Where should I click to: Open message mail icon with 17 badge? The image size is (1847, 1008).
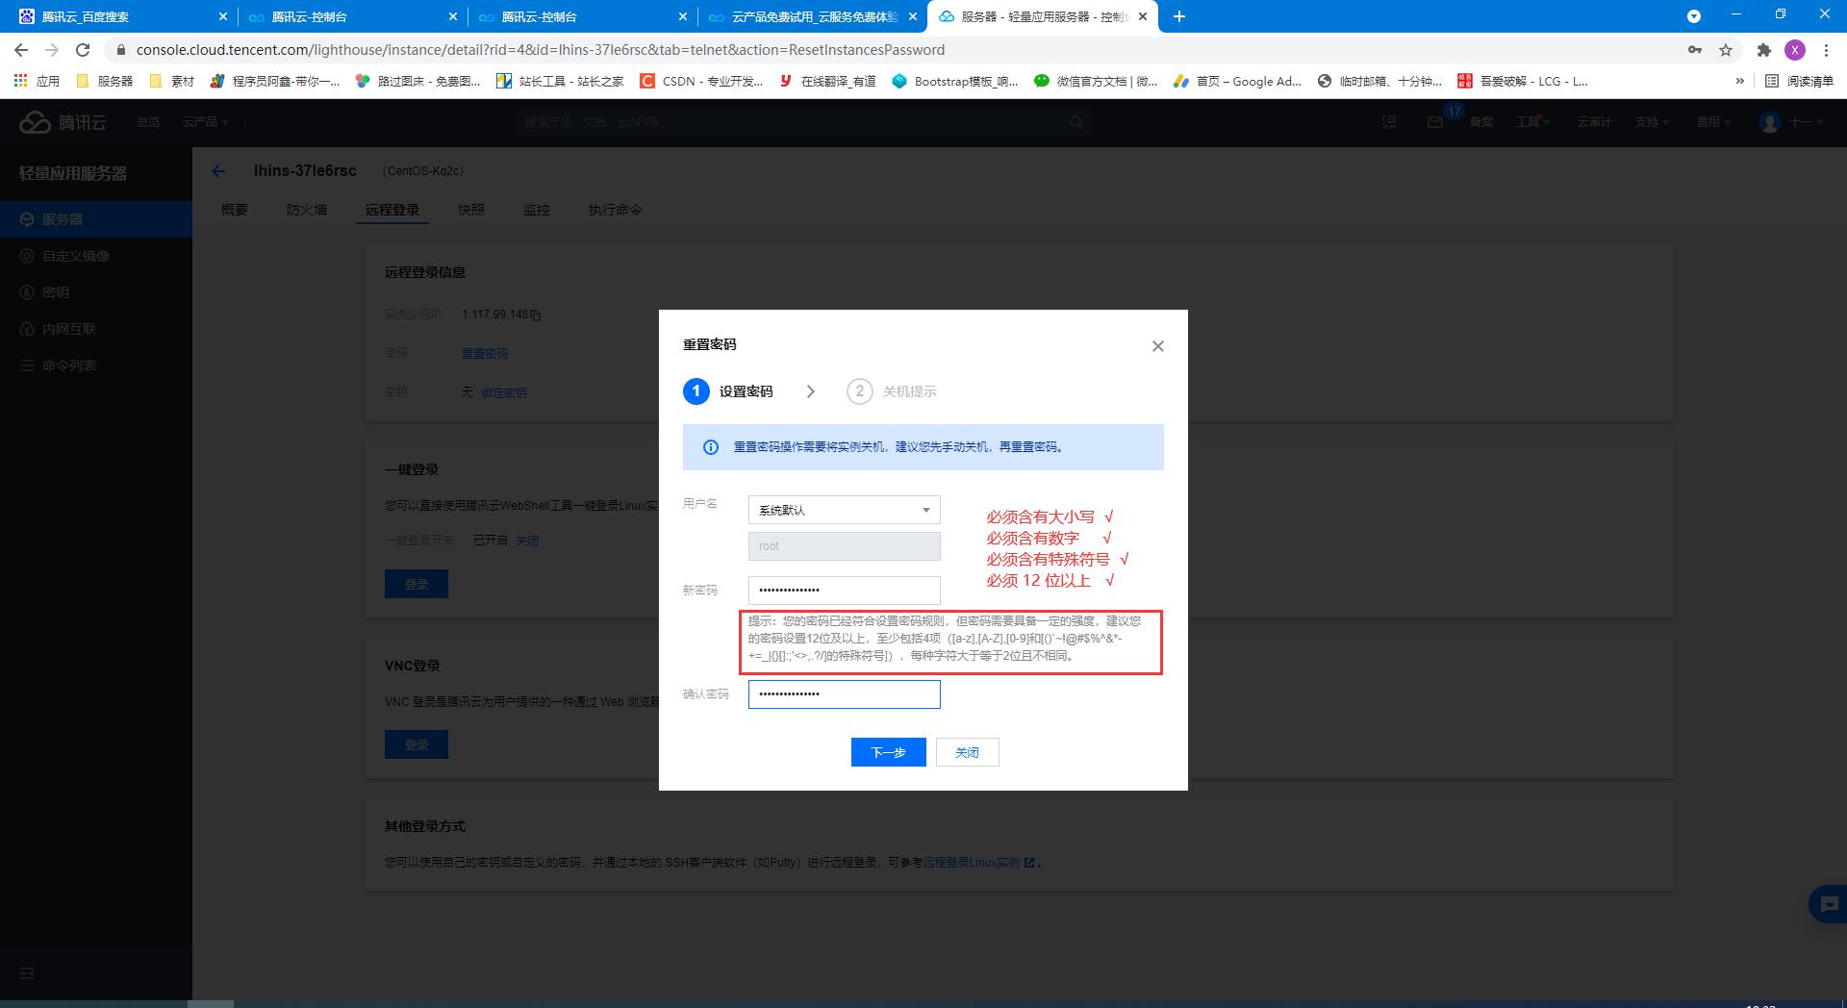[x=1435, y=122]
